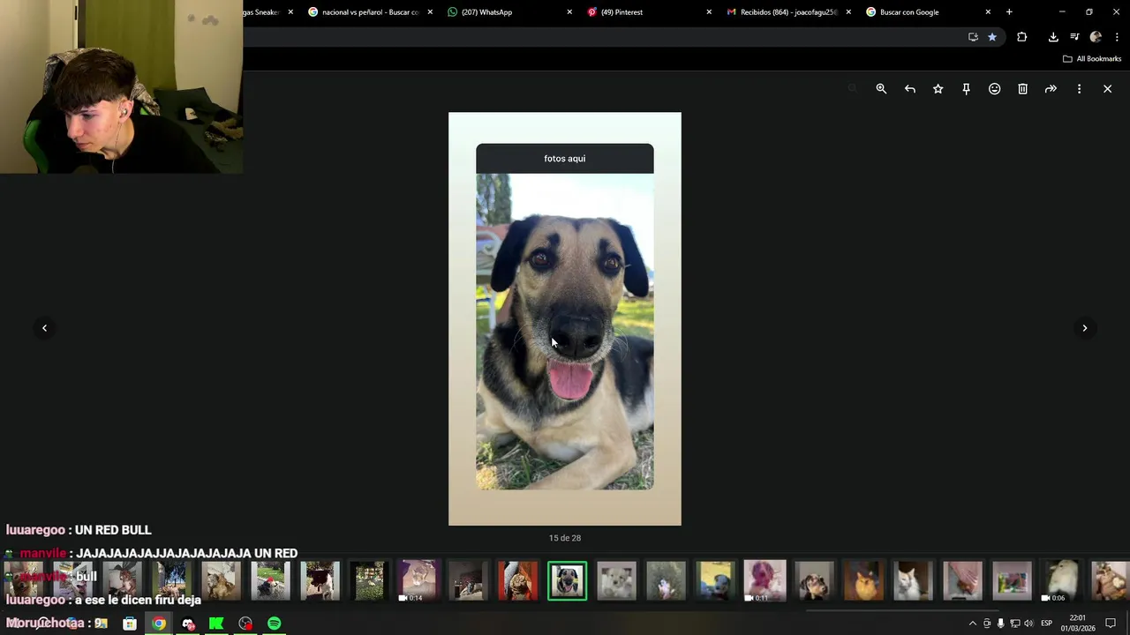Delete this photo with the trash icon

[x=1022, y=89]
